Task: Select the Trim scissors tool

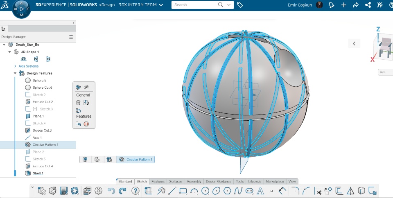Action: [317, 191]
